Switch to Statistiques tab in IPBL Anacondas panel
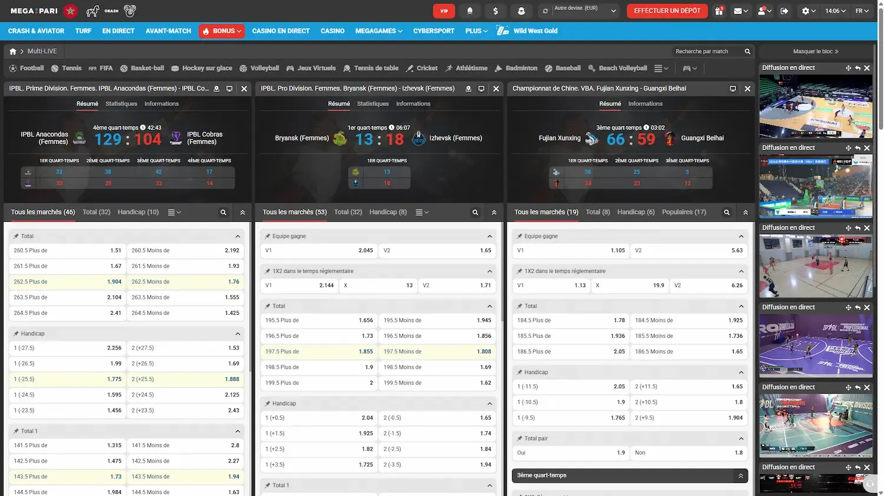Image resolution: width=884 pixels, height=496 pixels. pyautogui.click(x=121, y=104)
